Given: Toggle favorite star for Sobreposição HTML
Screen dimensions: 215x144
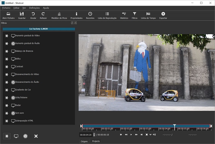Looking at the screenshot, I should (6, 121).
